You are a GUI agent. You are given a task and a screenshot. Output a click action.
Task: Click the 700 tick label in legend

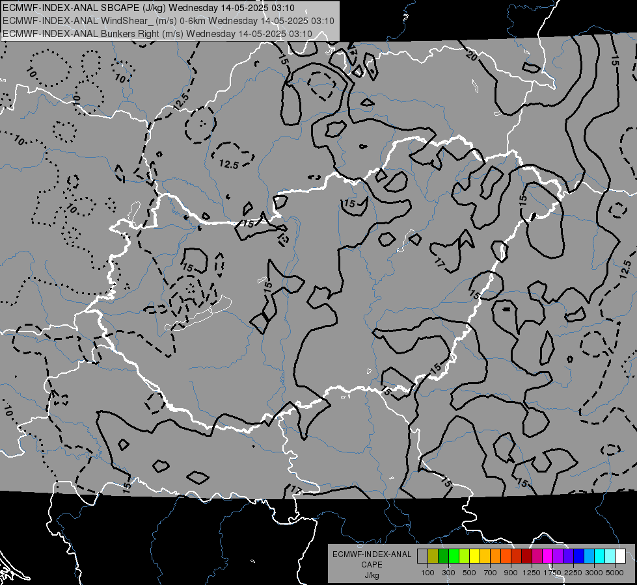(491, 573)
